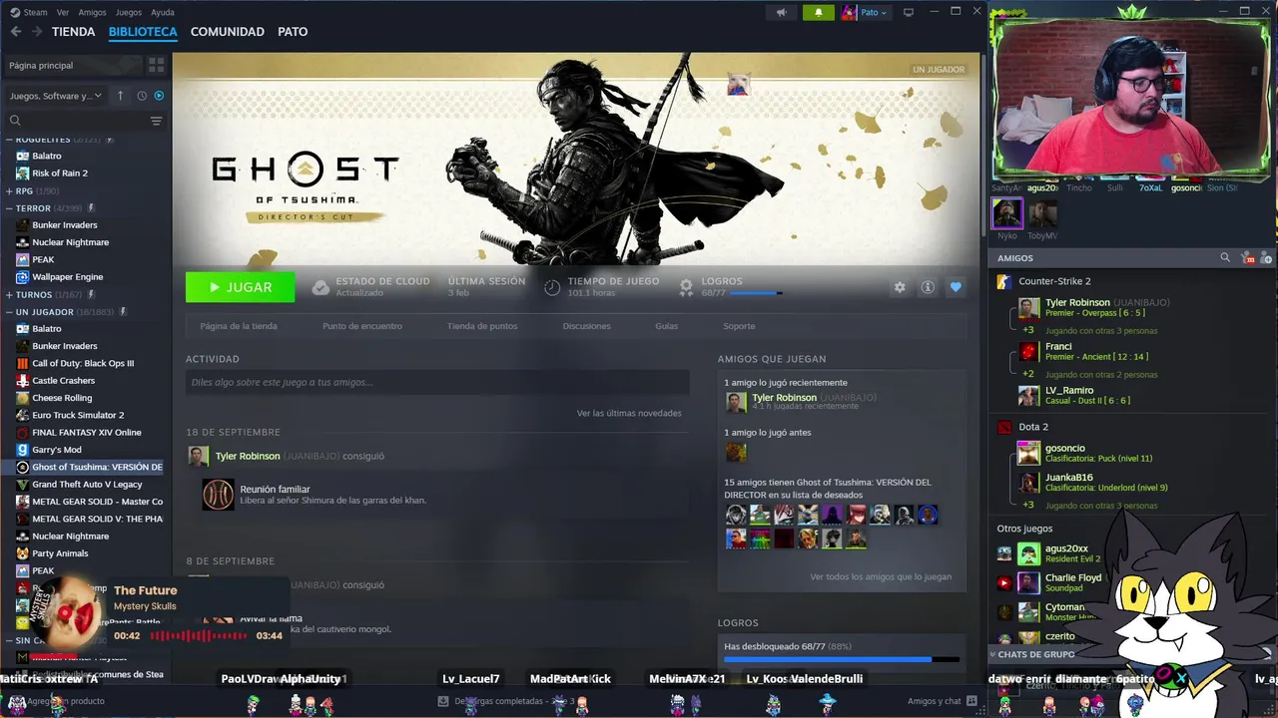Toggle favorite heart for Ghost of Tsushima

pyautogui.click(x=956, y=287)
